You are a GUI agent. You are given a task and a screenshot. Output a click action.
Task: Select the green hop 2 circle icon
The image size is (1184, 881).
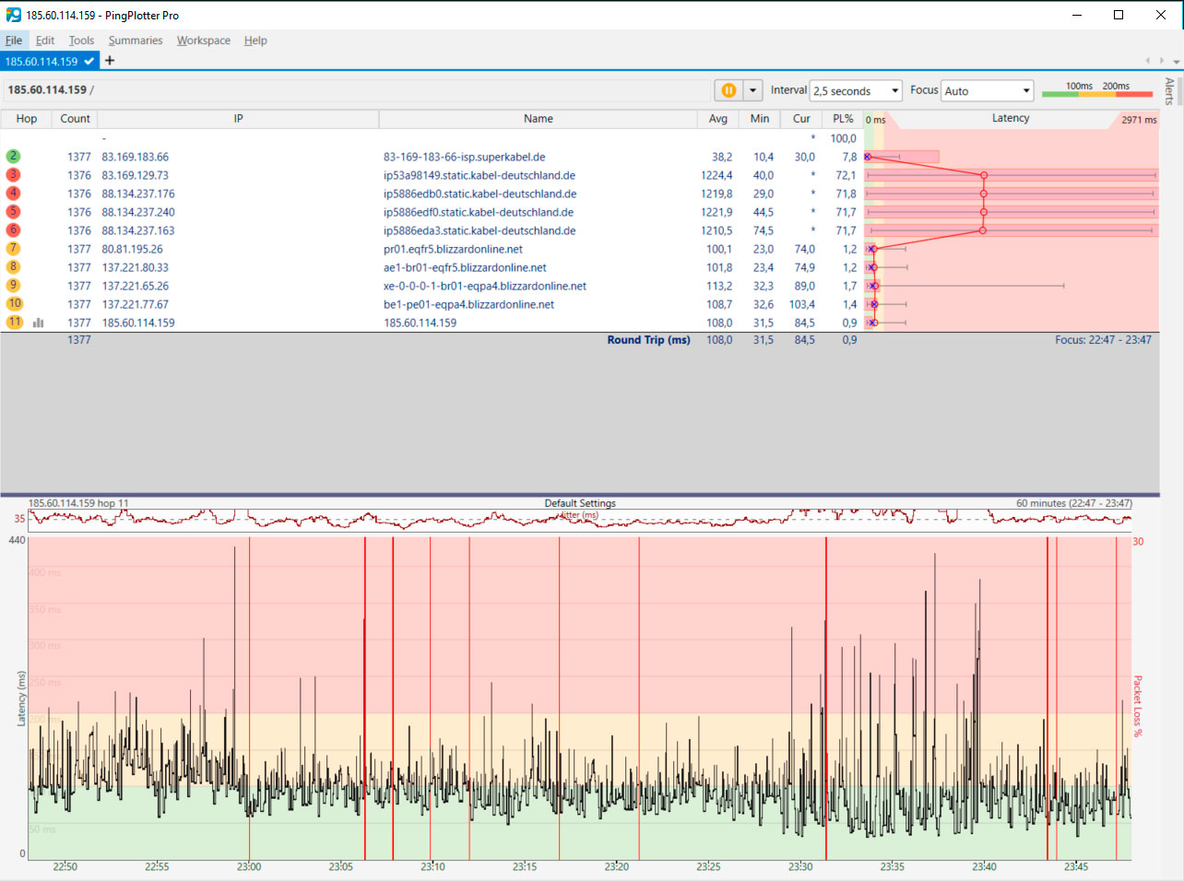[13, 157]
